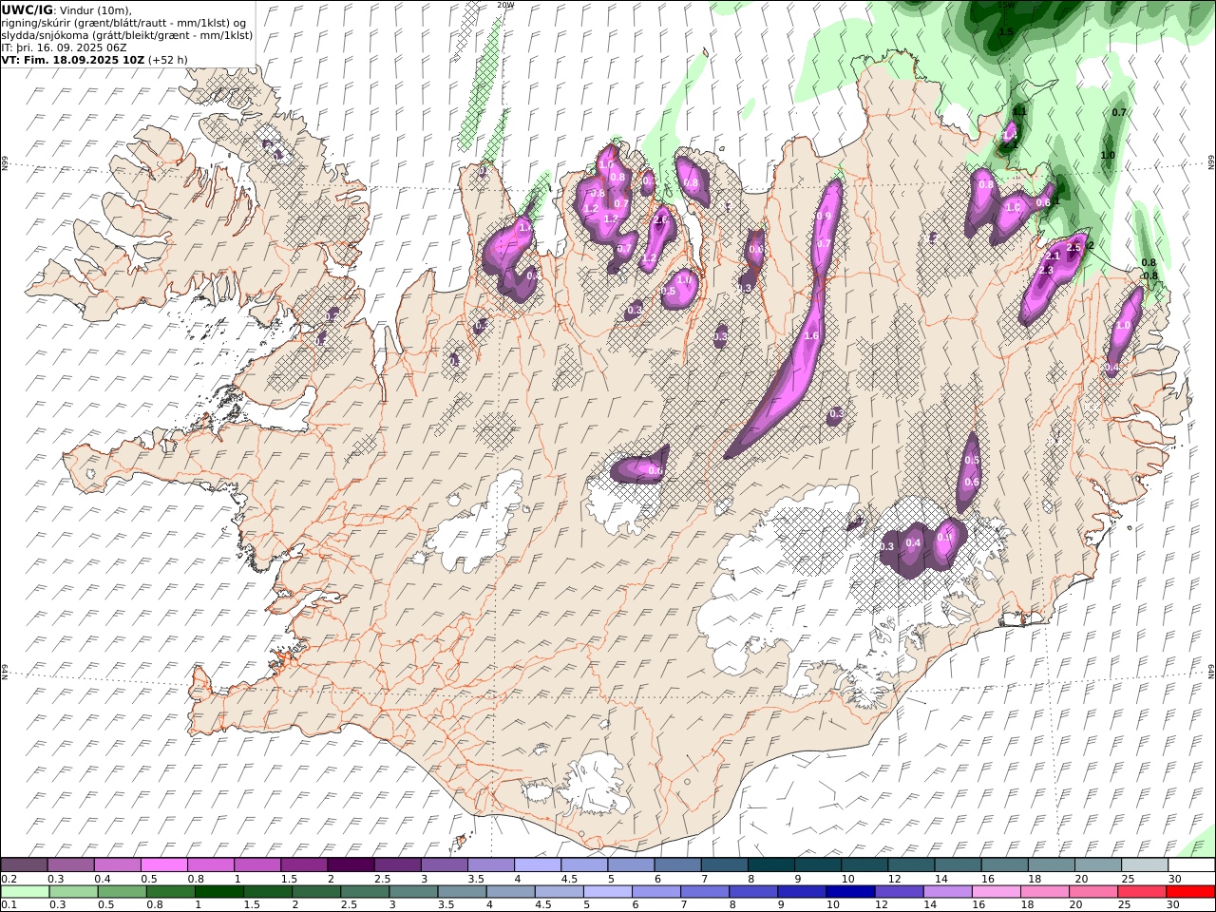Pick the snow-scale swatch starting at 0.4

pyautogui.click(x=118, y=864)
